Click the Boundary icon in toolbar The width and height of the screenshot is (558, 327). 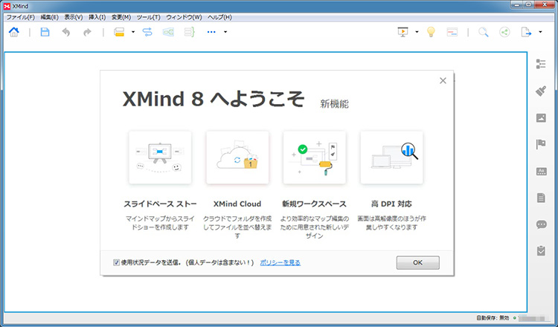(x=168, y=32)
